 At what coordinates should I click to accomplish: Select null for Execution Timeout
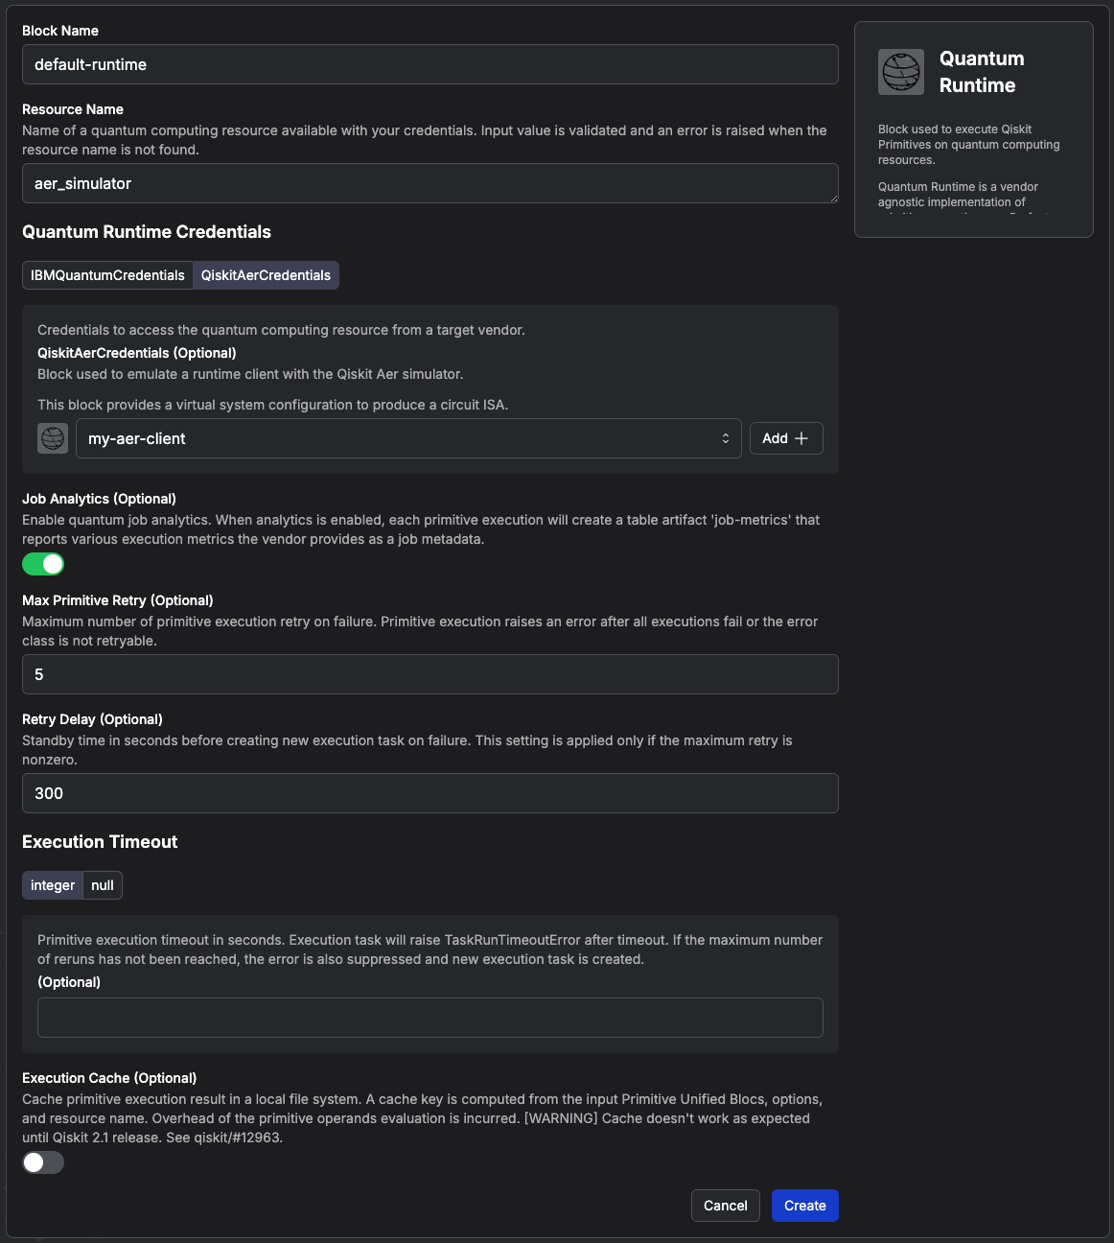point(103,885)
